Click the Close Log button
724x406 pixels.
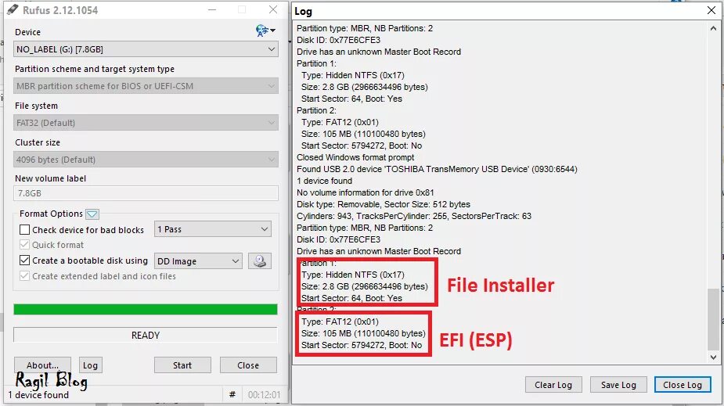(x=683, y=385)
